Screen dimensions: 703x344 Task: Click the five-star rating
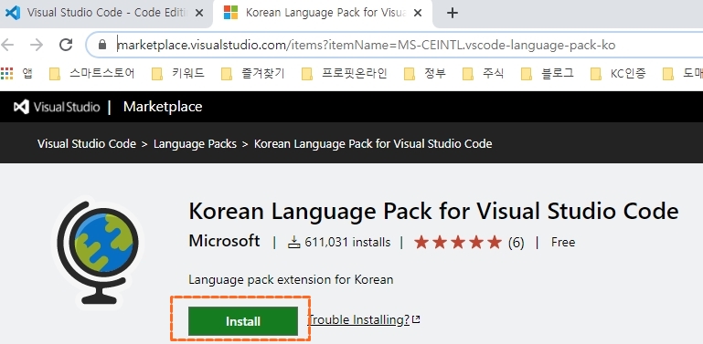point(458,243)
